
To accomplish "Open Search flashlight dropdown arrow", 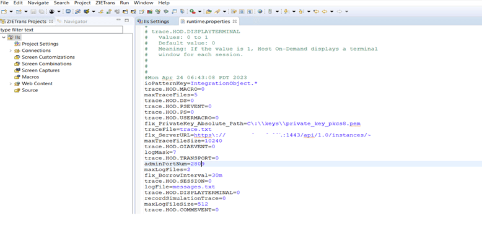I will click(x=224, y=12).
